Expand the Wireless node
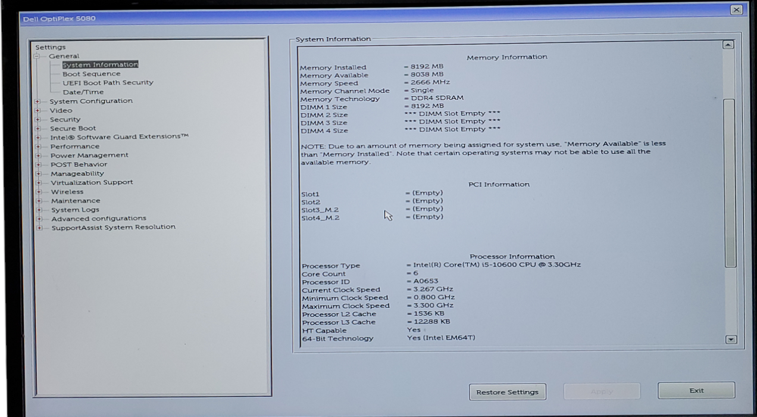757x417 pixels. (x=39, y=192)
